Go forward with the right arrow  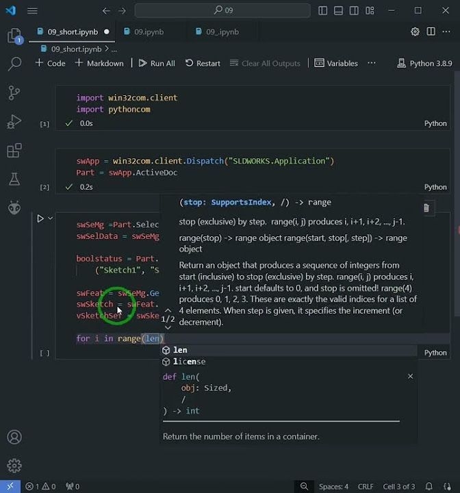coord(122,11)
